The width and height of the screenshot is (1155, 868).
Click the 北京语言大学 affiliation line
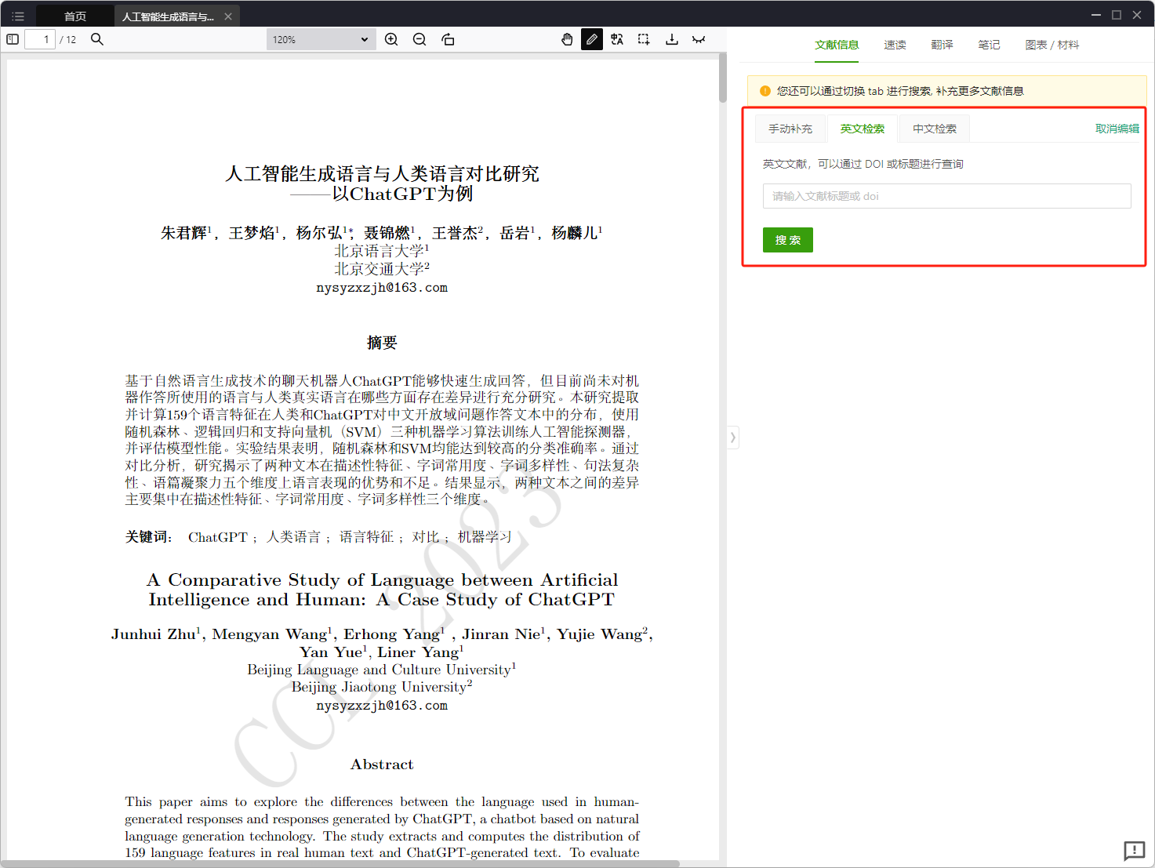coord(382,251)
